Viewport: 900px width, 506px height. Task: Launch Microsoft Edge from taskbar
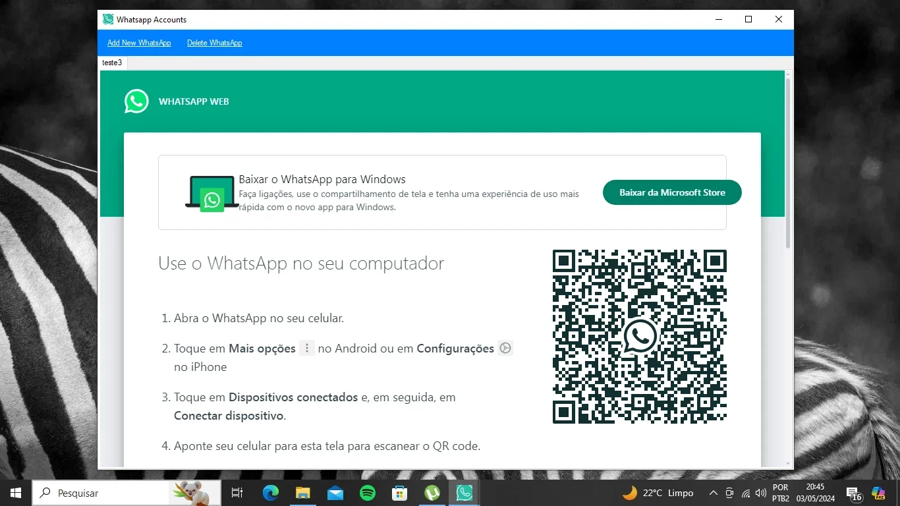pos(270,493)
